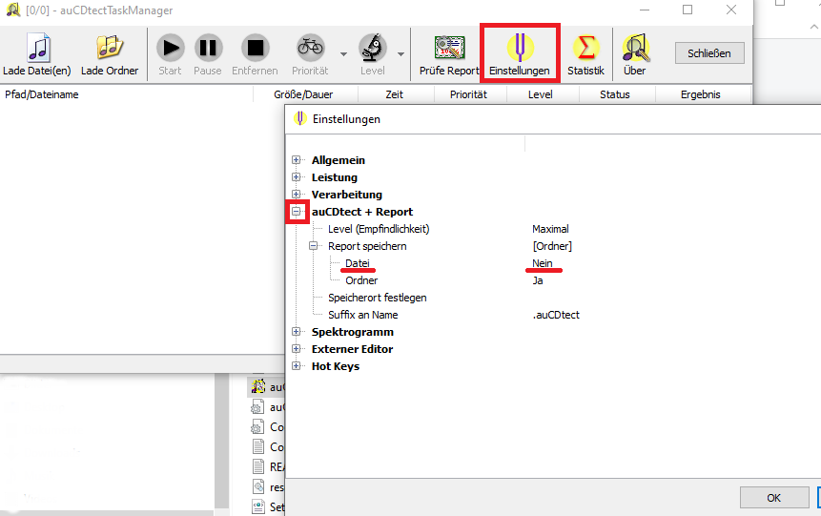
Task: Open the Statistik sigma icon
Action: click(585, 48)
